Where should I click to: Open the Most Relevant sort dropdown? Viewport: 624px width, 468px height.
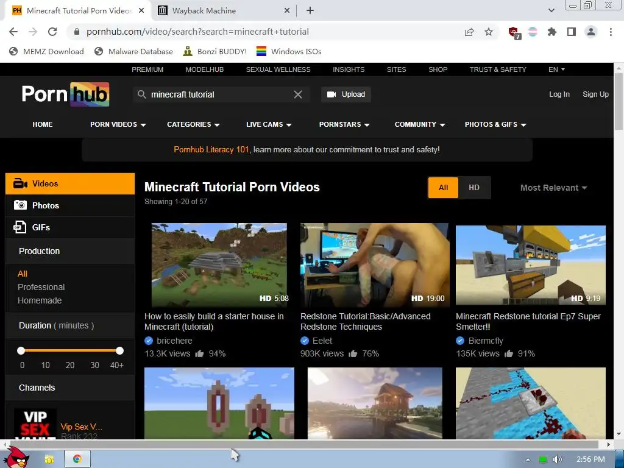[553, 188]
